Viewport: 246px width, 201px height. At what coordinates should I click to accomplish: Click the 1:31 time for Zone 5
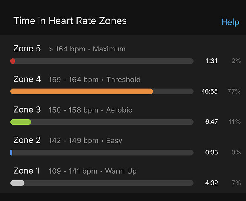(x=211, y=61)
